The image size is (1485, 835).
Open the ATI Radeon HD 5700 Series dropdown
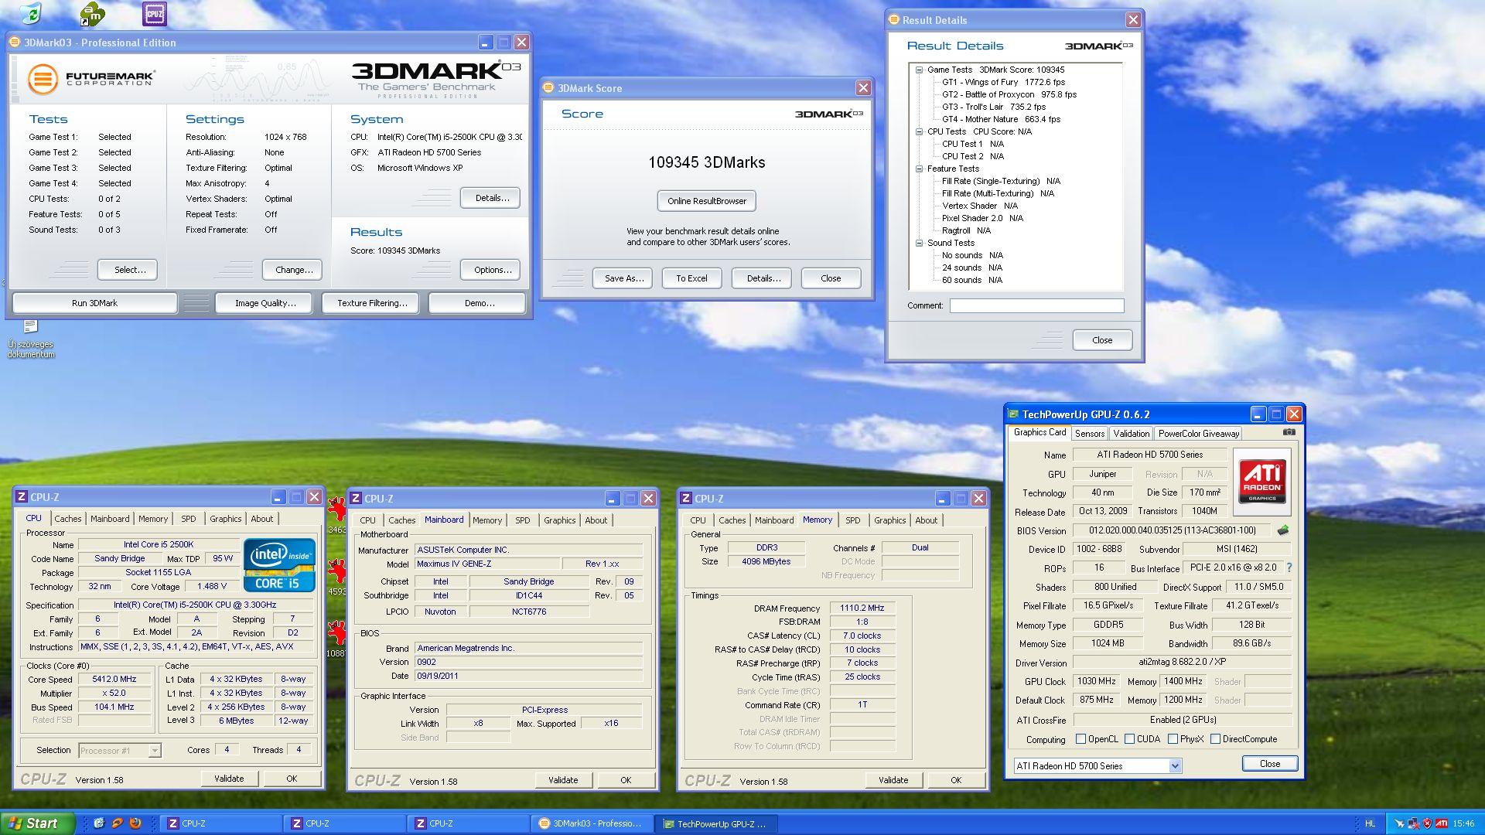[x=1175, y=766]
